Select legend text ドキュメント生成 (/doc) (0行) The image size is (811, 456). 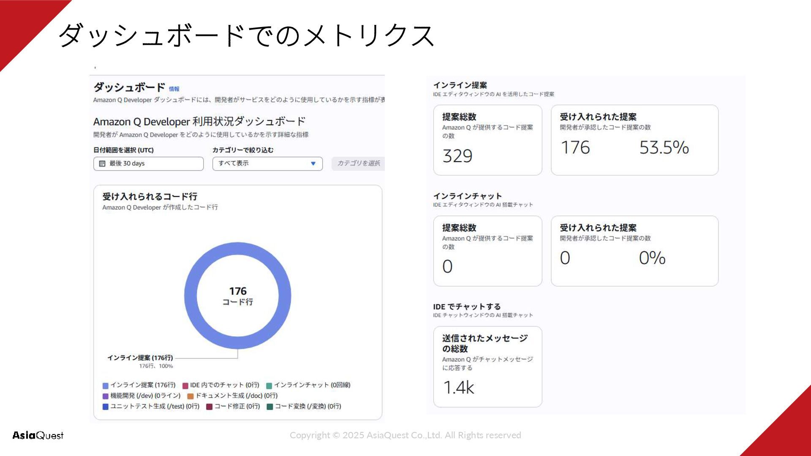237,396
